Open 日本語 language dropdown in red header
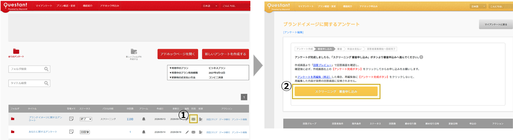The width and height of the screenshot is (513, 140). [210, 6]
